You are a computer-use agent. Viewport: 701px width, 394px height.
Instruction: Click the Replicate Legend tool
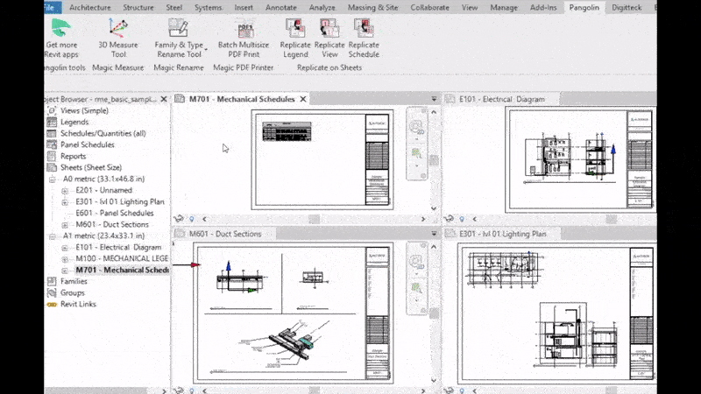pyautogui.click(x=295, y=39)
